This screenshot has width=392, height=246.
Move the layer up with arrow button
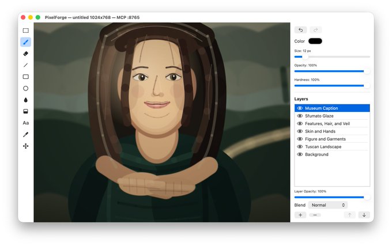point(349,215)
